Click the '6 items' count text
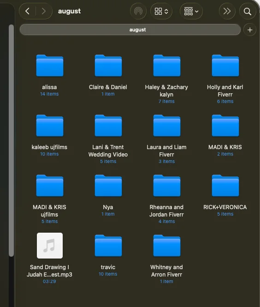The height and width of the screenshot is (307, 260). (225, 102)
